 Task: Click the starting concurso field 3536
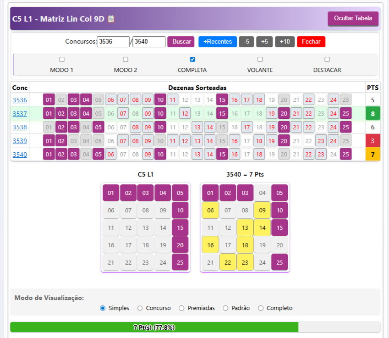[113, 42]
